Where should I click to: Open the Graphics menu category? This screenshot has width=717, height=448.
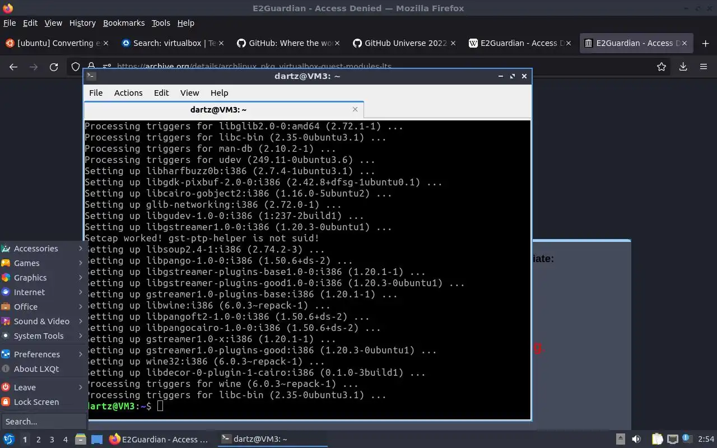click(x=43, y=278)
